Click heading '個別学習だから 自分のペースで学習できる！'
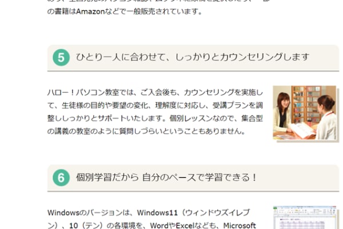The image size is (343, 229). pyautogui.click(x=166, y=177)
